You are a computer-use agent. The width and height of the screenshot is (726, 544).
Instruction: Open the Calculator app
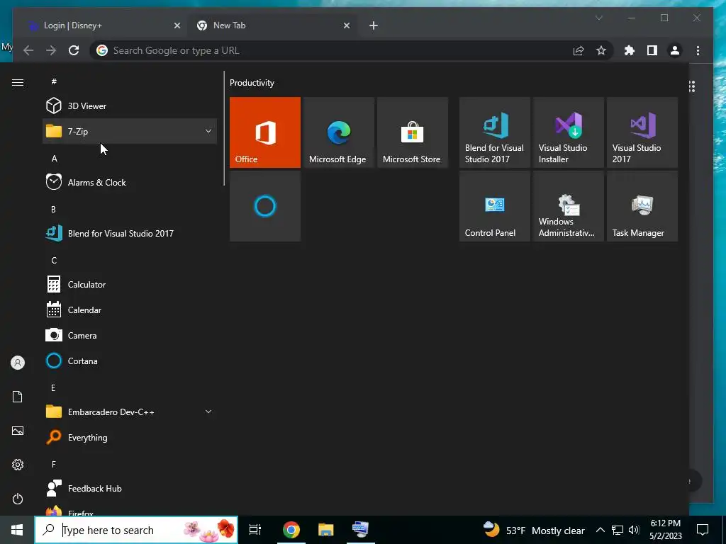click(x=130, y=285)
